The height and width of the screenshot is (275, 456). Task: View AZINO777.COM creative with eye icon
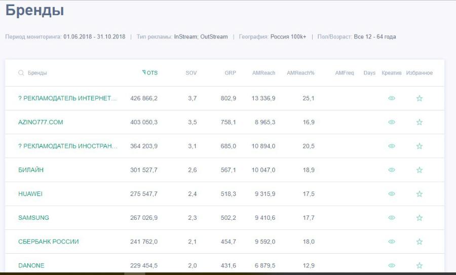(x=391, y=122)
